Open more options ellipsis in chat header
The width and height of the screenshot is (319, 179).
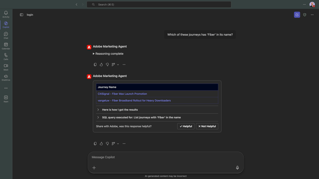pyautogui.click(x=312, y=14)
